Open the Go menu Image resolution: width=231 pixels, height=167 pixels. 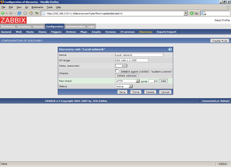tap(27, 7)
